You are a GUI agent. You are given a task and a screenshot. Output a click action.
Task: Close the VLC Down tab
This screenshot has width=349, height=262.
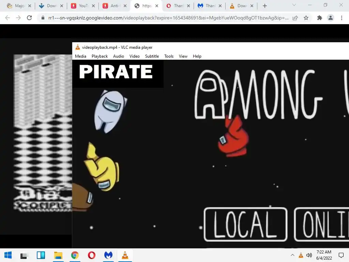coord(252,6)
